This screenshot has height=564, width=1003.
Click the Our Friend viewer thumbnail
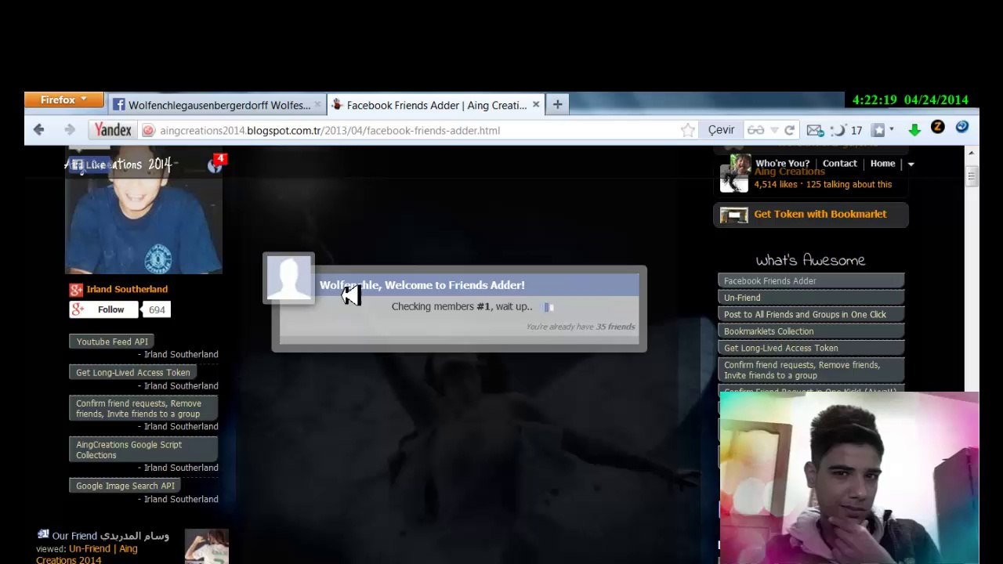(x=206, y=546)
